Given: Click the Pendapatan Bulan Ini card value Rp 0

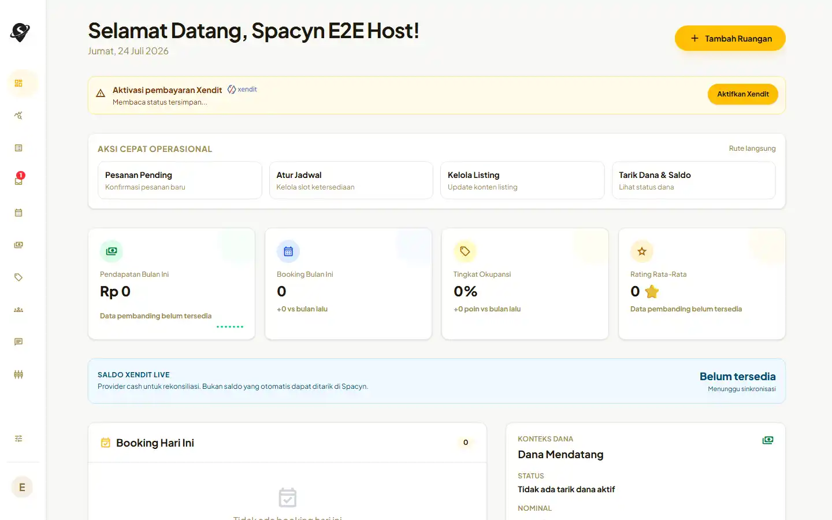Looking at the screenshot, I should coord(116,292).
